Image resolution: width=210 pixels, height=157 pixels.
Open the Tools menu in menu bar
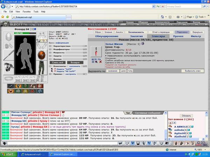(36, 12)
